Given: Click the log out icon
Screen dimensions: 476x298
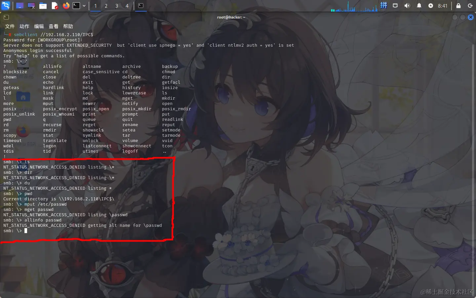Looking at the screenshot, I should [x=470, y=6].
